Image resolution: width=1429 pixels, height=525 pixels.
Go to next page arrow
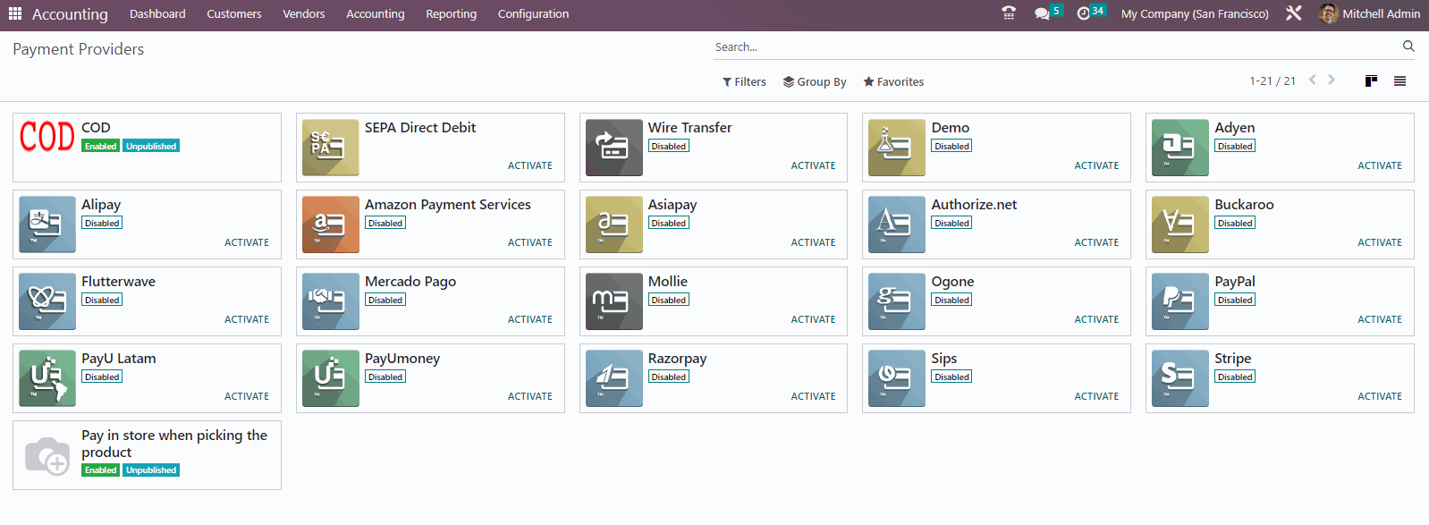[x=1332, y=80]
